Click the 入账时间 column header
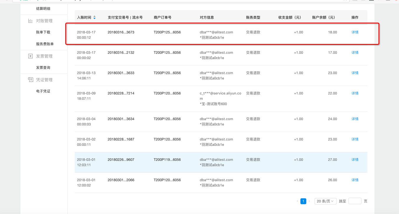The height and width of the screenshot is (214, 399). 84,17
